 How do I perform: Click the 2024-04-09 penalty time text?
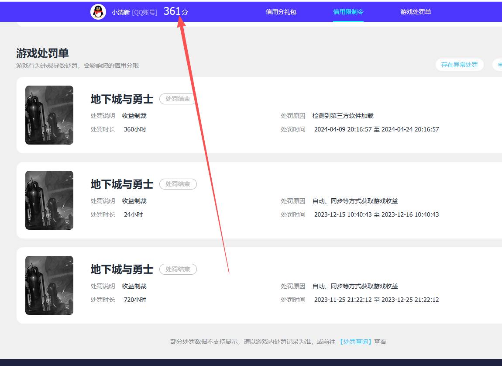377,129
